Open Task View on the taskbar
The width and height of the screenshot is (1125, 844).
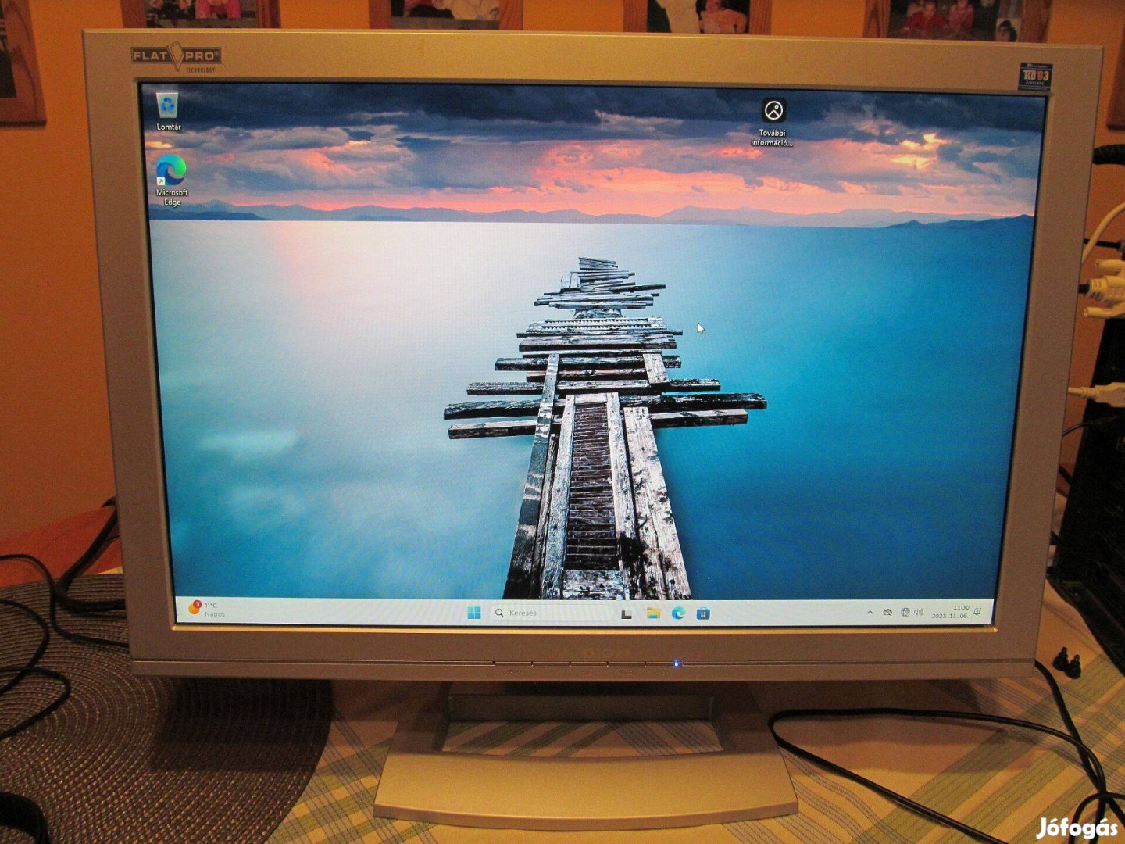click(x=627, y=614)
